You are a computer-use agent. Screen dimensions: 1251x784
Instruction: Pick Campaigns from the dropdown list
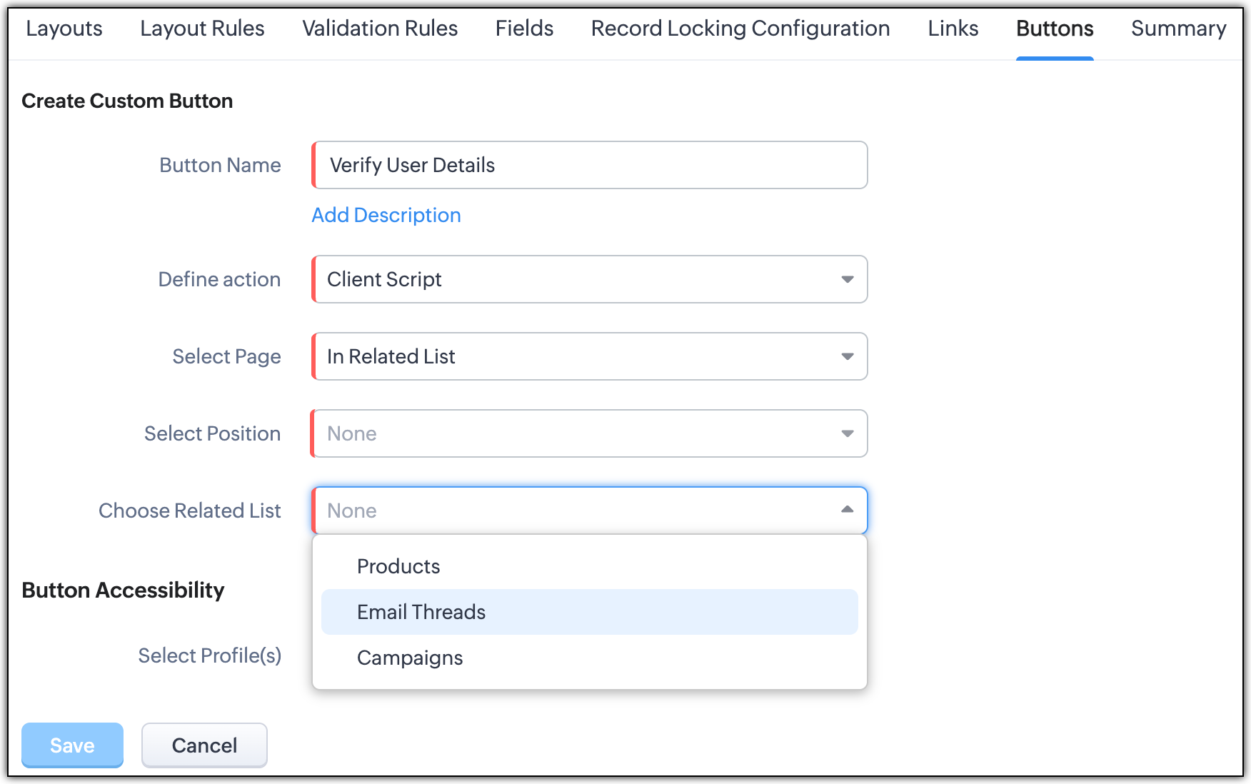(410, 658)
